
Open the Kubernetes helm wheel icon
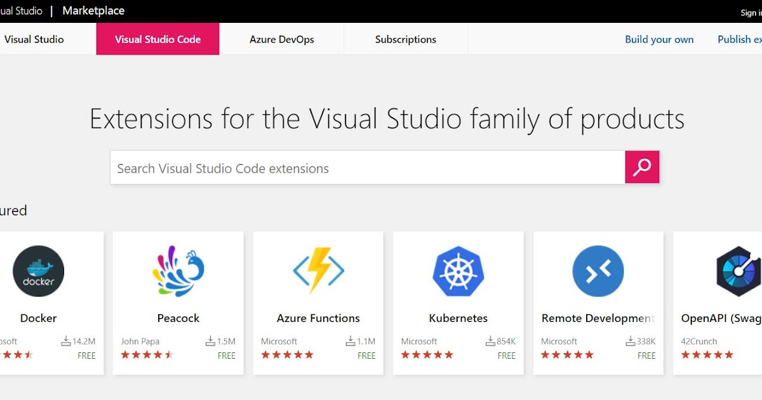(x=458, y=271)
